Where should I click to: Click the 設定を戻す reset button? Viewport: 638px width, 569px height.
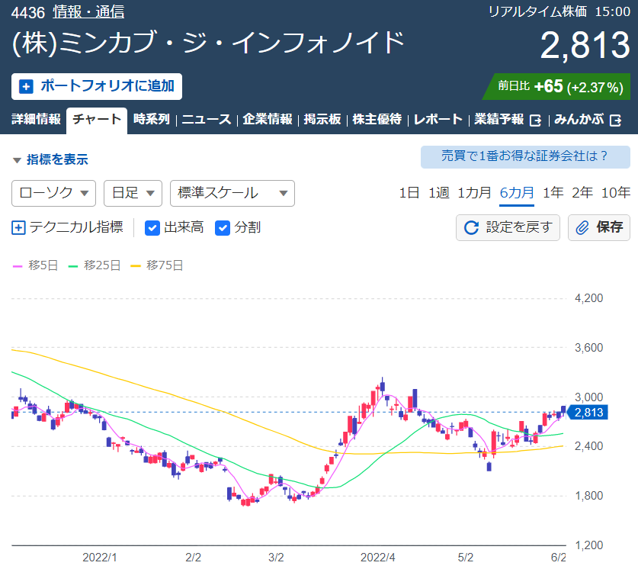[508, 227]
